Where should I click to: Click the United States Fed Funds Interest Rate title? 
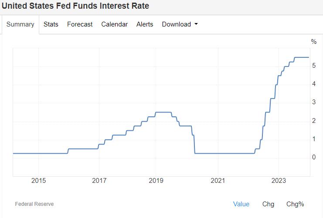tap(75, 6)
